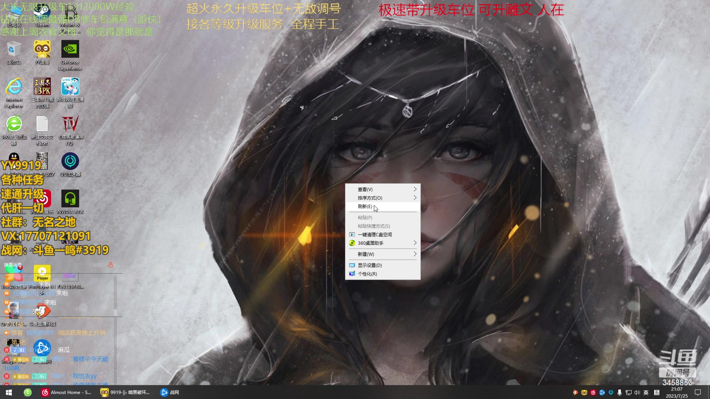Image resolution: width=710 pixels, height=399 pixels.
Task: Toggle the 英 input language indicator
Action: coord(646,392)
